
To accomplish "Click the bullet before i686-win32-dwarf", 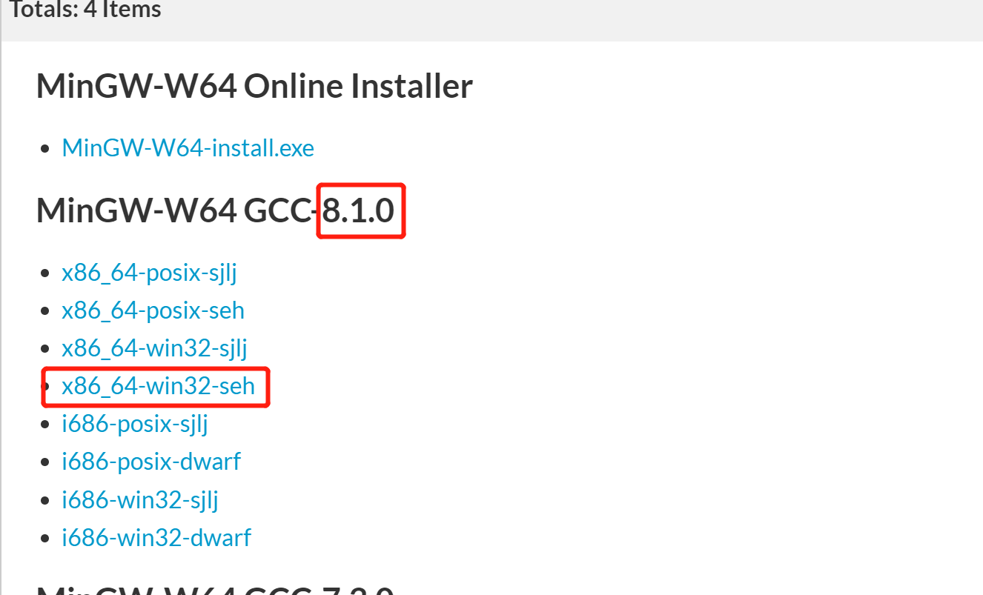I will [x=46, y=539].
